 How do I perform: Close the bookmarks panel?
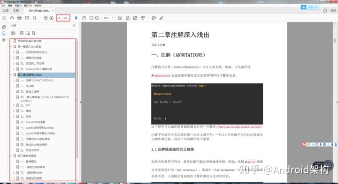[74, 26]
